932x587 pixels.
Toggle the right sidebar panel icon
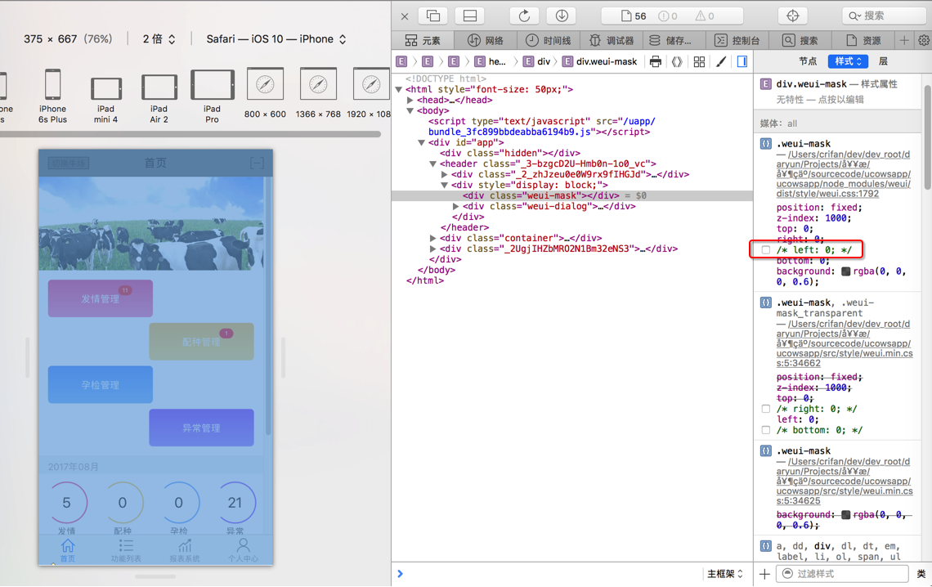(x=742, y=61)
